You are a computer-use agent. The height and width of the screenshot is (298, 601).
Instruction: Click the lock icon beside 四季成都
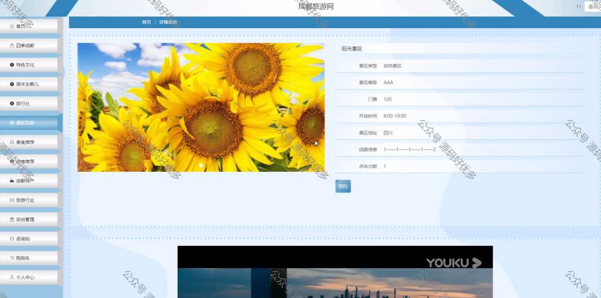(x=12, y=46)
